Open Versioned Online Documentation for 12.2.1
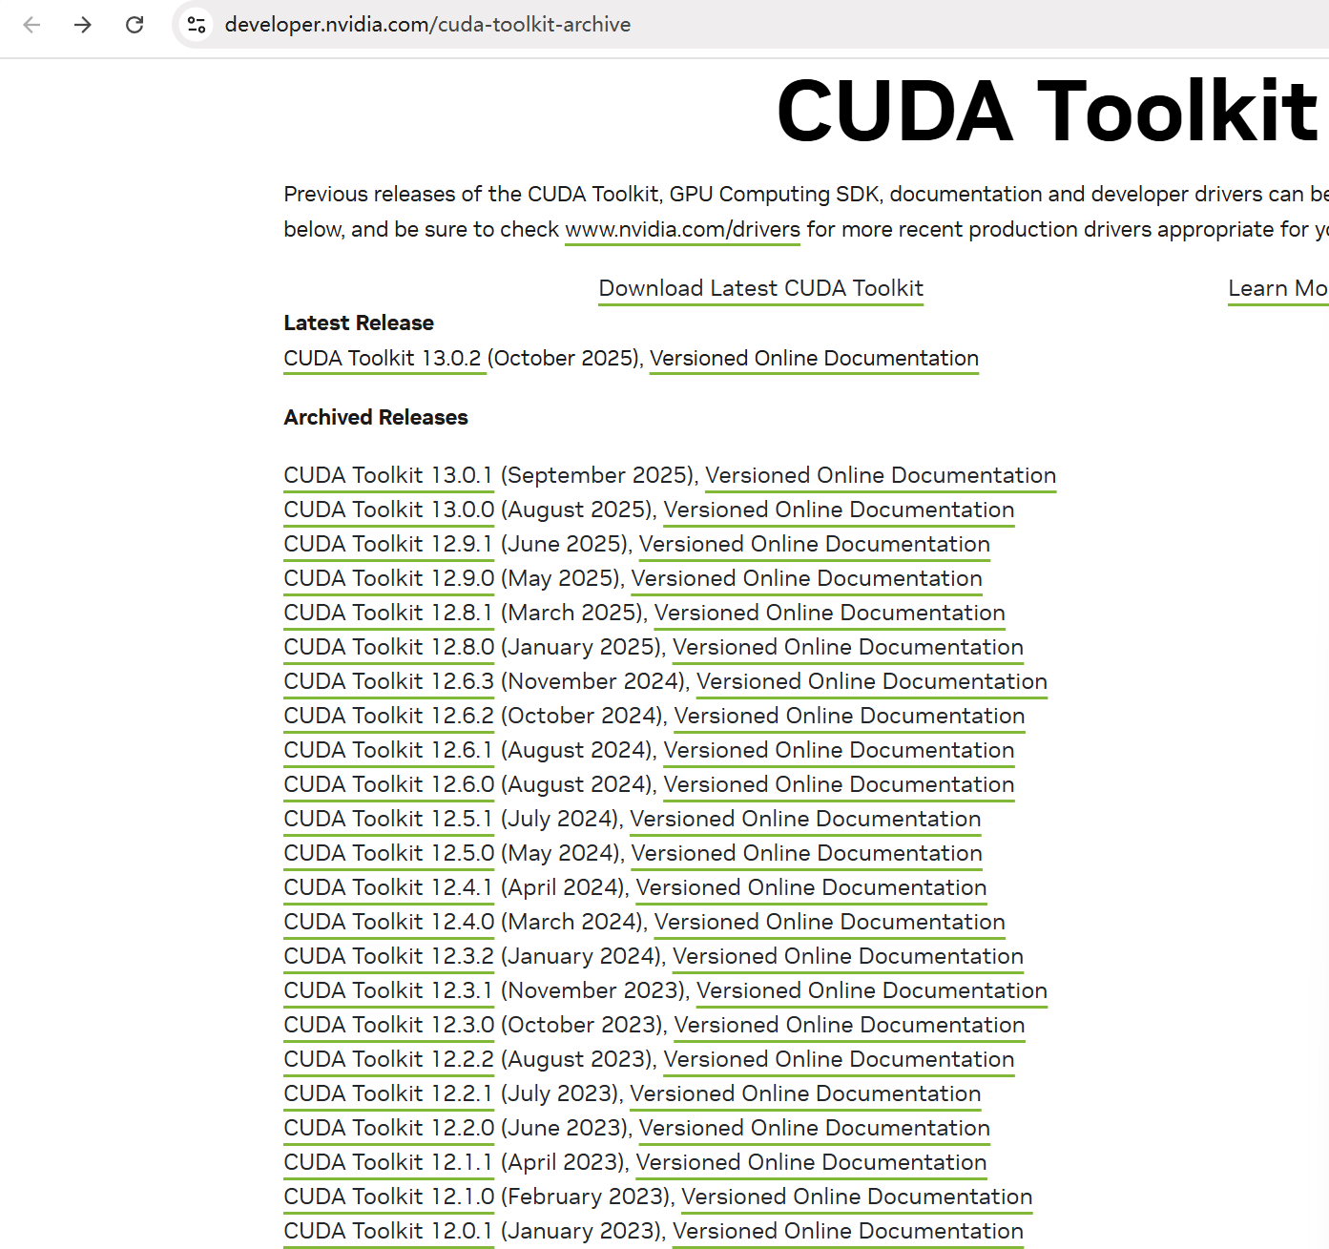Screen dimensions: 1329x1249 pos(805,1094)
